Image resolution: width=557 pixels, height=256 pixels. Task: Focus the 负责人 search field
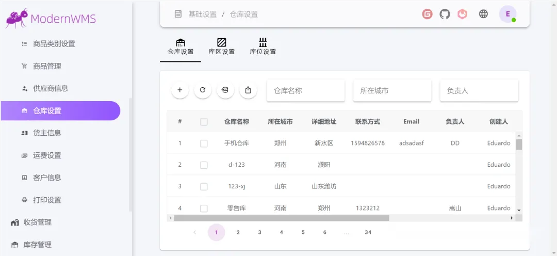(479, 90)
